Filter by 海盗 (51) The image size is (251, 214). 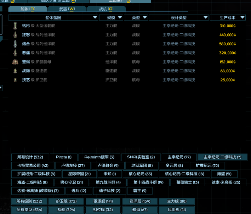click(224, 174)
